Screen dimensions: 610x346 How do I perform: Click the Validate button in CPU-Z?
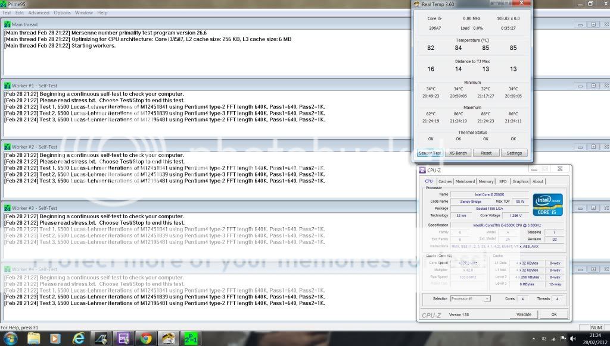click(524, 314)
